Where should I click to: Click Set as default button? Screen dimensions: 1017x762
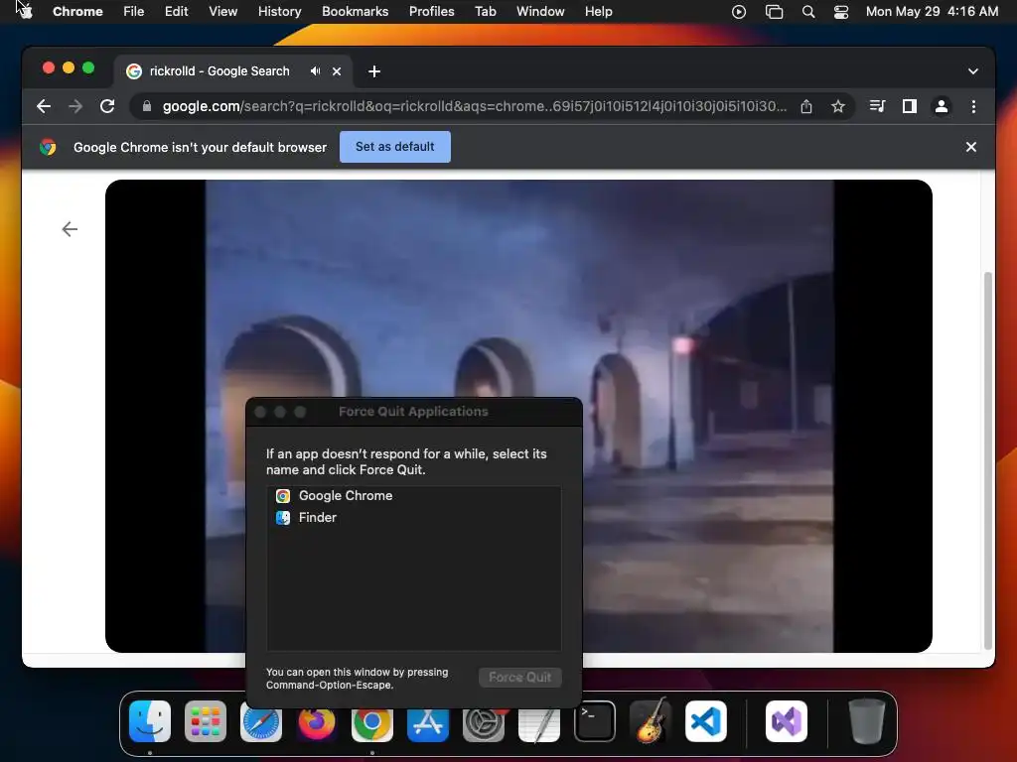point(395,147)
